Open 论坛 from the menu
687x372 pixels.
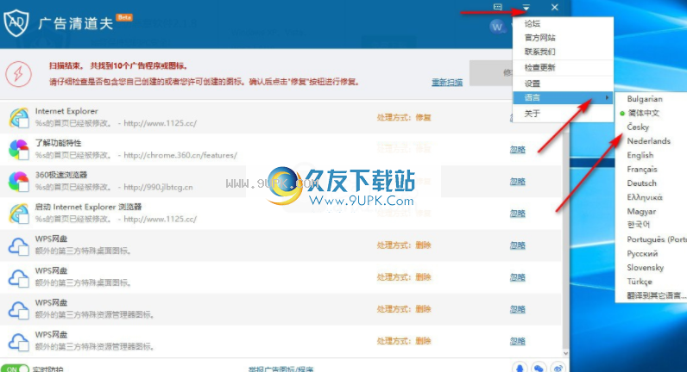(x=533, y=23)
